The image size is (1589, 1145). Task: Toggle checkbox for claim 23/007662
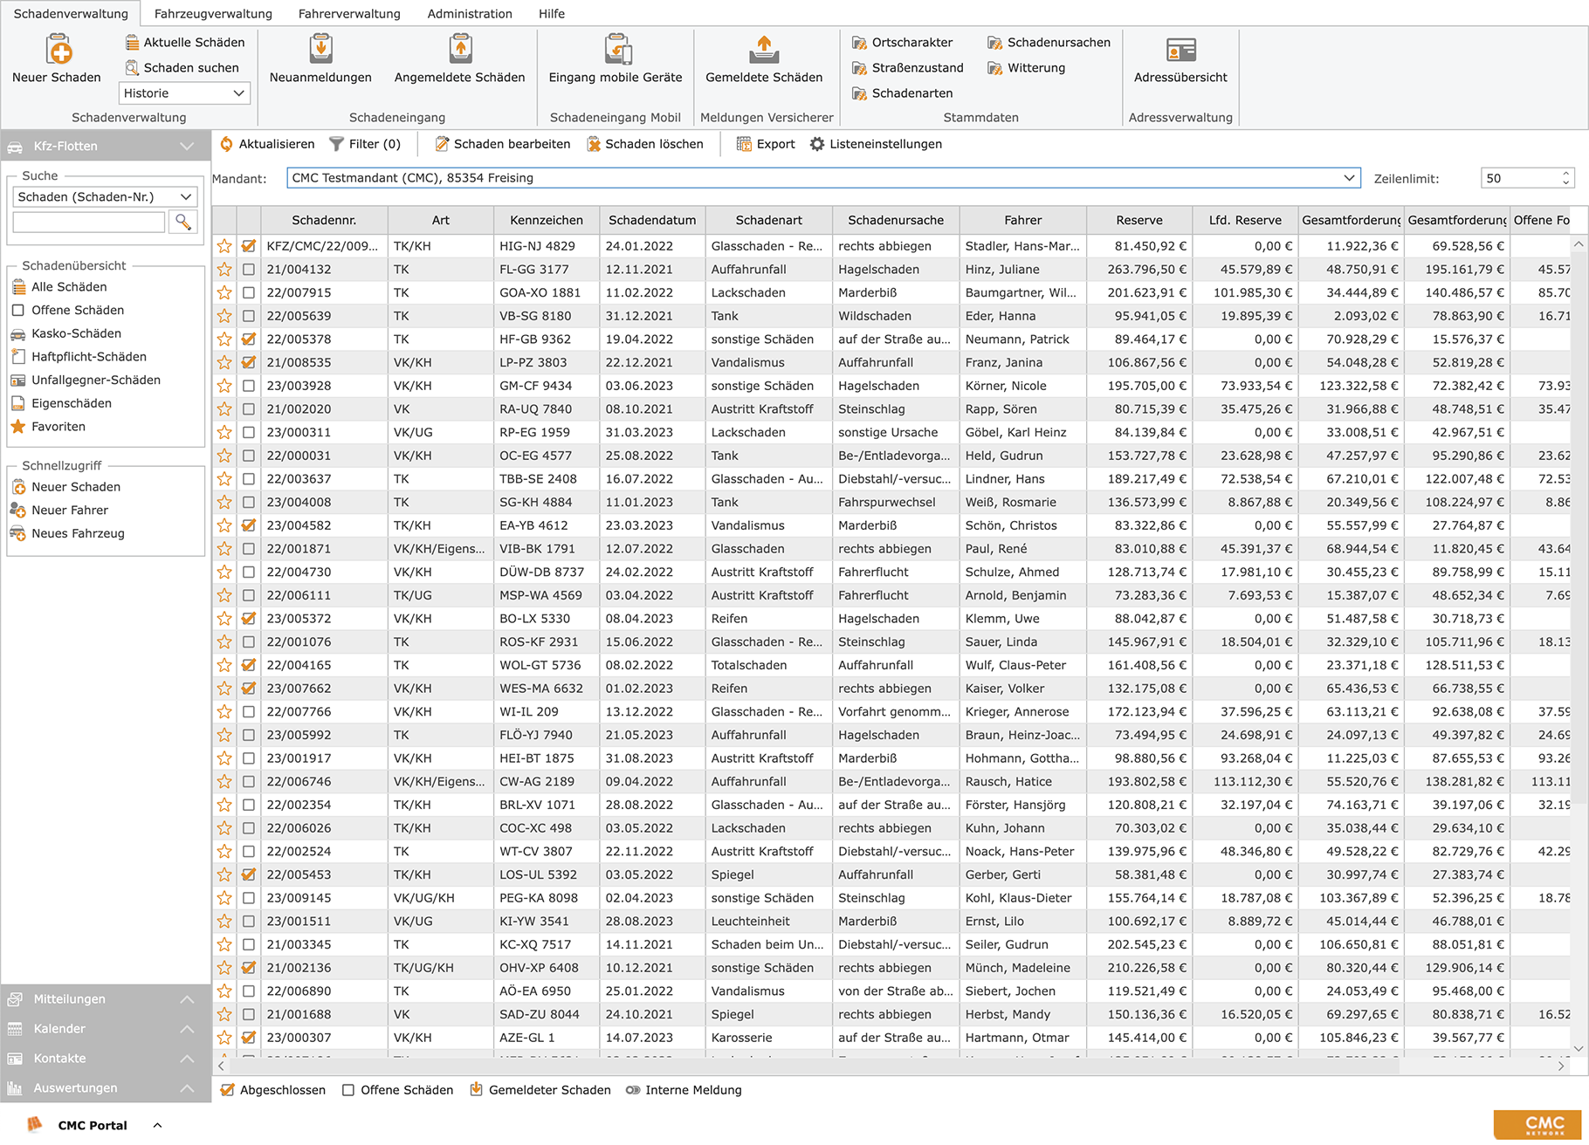(x=249, y=689)
